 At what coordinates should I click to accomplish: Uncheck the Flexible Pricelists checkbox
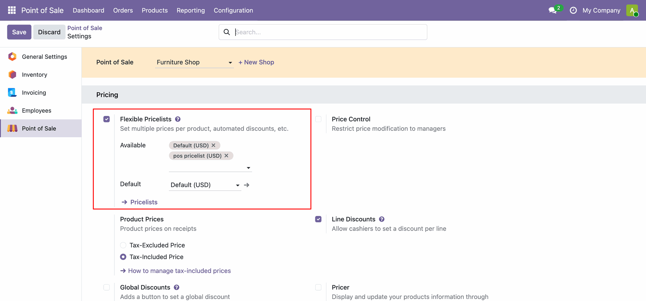[107, 119]
